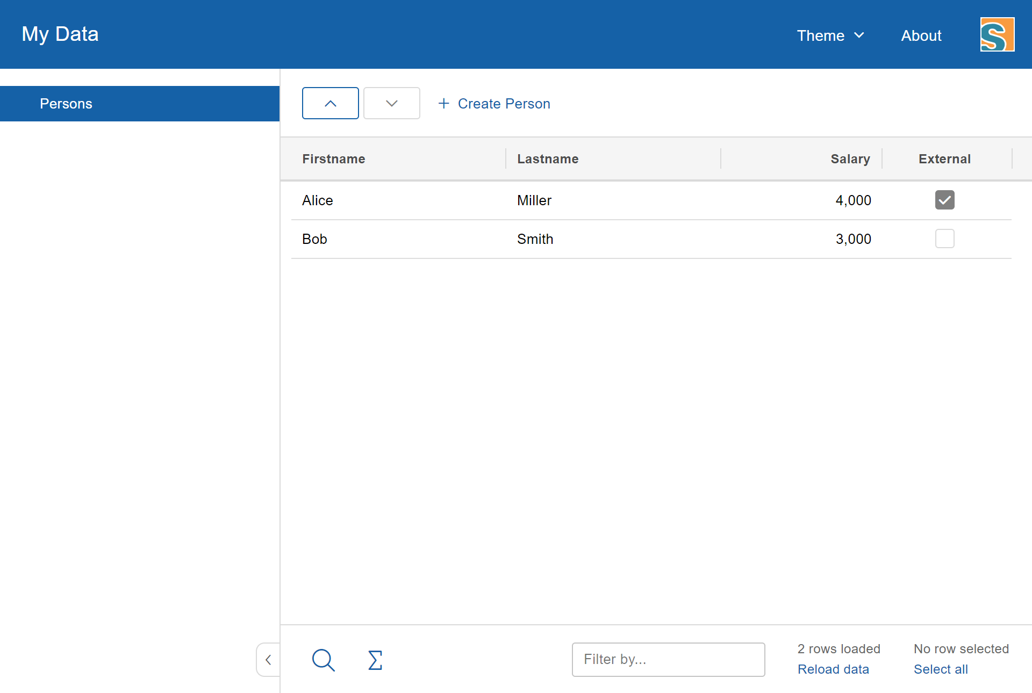This screenshot has height=693, width=1032.
Task: Click the Search icon in the toolbar
Action: click(x=324, y=660)
